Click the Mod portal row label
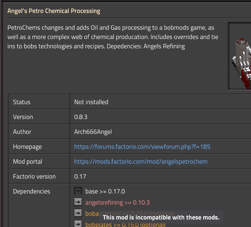This screenshot has height=227, width=251. [x=27, y=162]
